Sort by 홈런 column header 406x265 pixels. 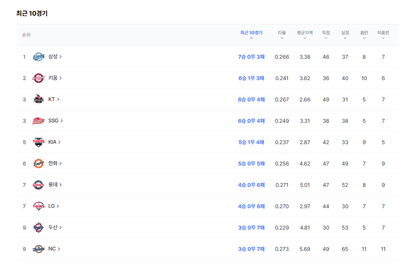point(364,35)
